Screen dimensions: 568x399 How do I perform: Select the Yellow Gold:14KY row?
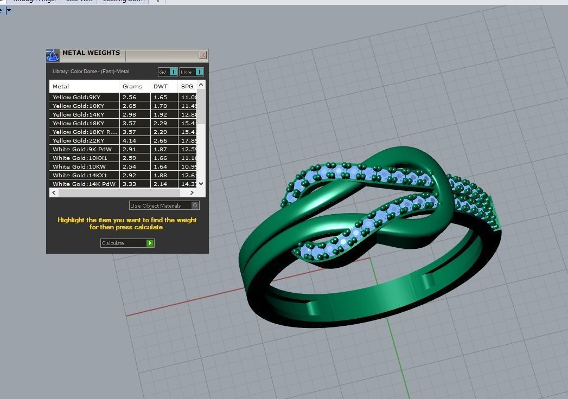[123, 114]
